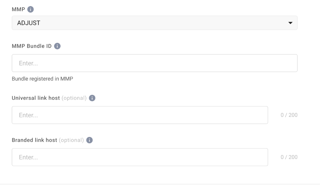This screenshot has height=186, width=329.
Task: Expand MMP dropdown using its caret arrow
Action: pos(290,23)
